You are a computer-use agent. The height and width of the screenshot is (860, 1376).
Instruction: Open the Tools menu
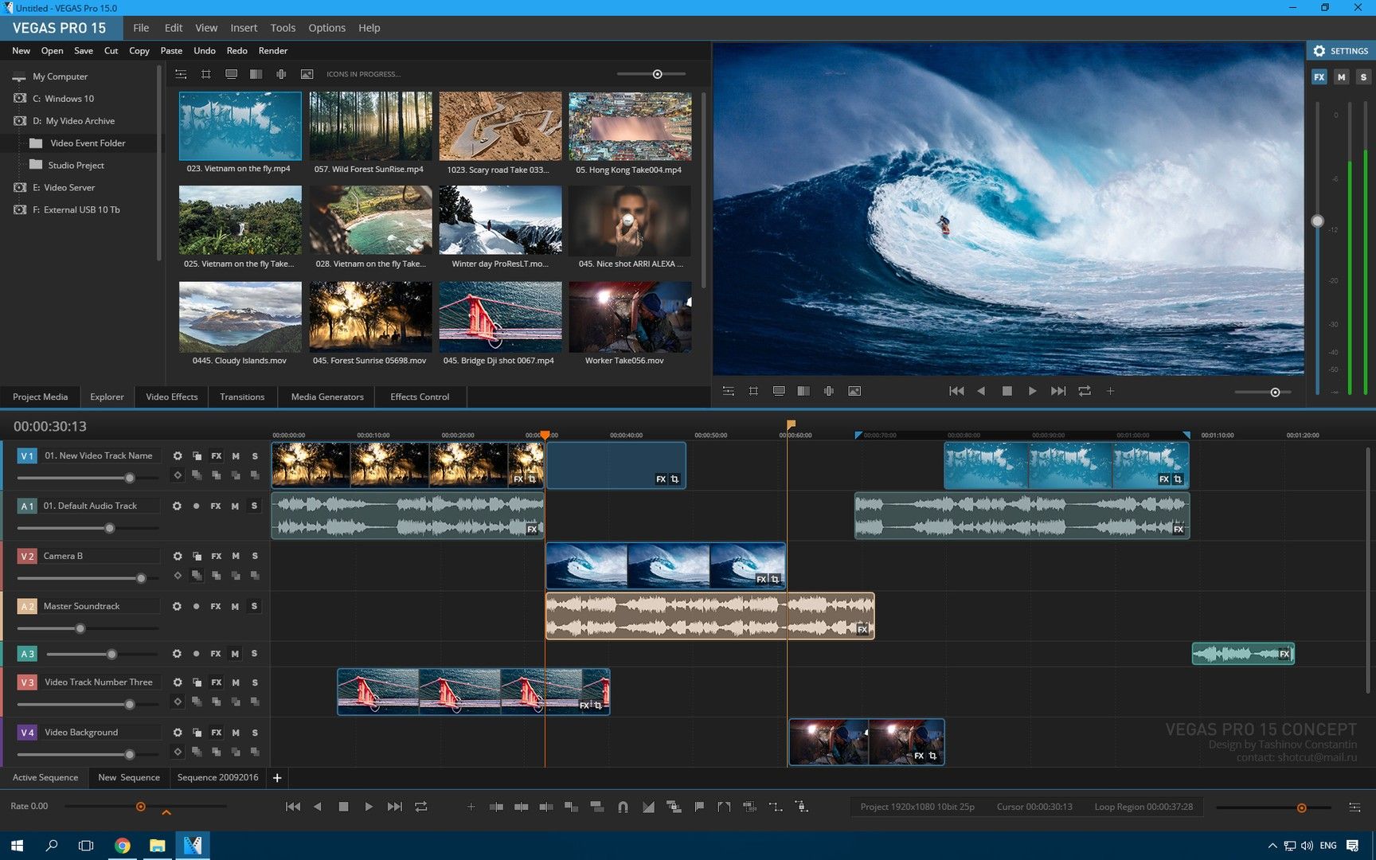pos(283,28)
